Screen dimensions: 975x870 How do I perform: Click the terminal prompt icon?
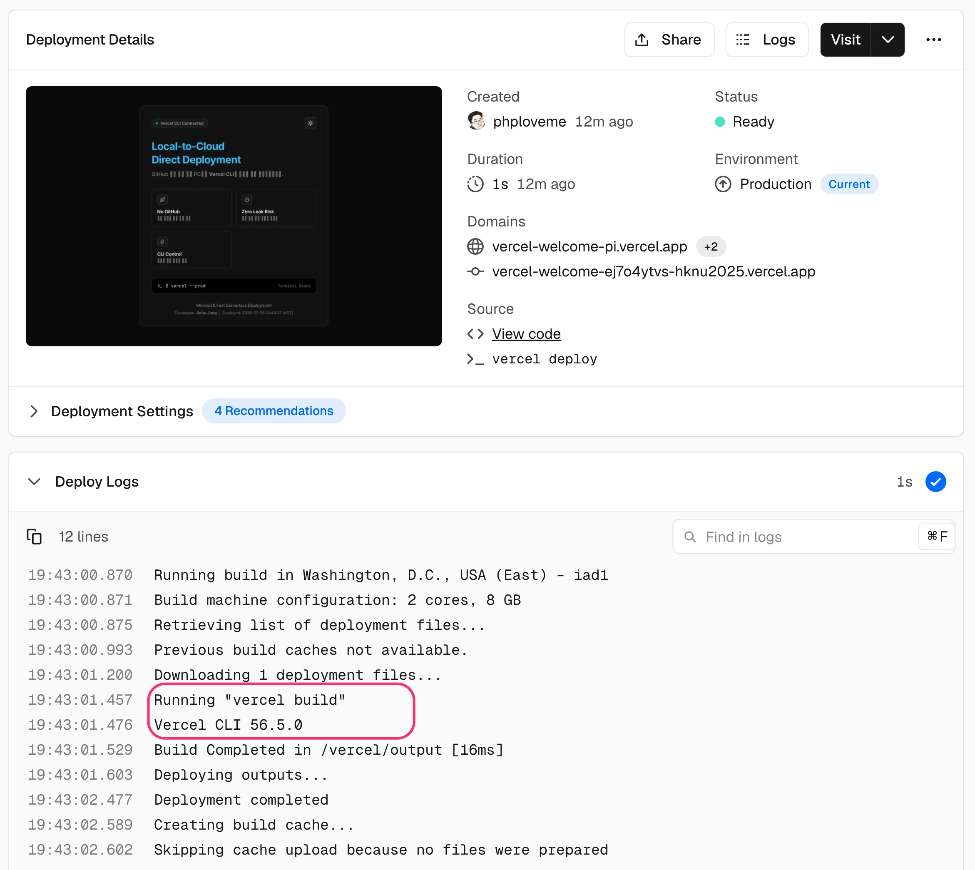[475, 359]
